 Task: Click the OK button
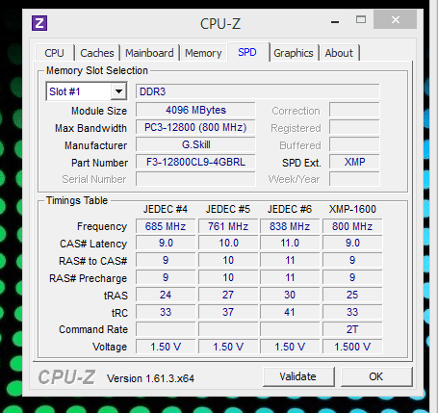pyautogui.click(x=375, y=376)
